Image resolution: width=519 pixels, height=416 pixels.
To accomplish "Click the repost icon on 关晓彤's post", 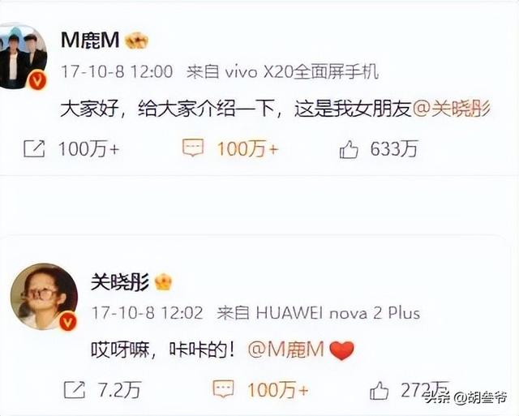I will click(x=74, y=389).
